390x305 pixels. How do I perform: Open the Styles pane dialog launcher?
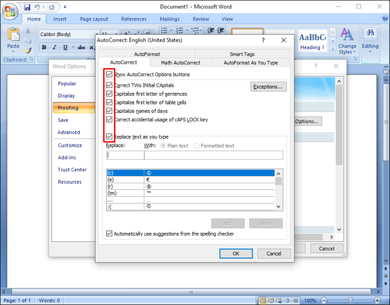356,59
